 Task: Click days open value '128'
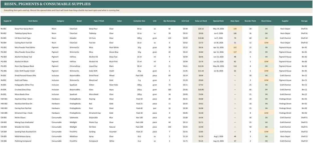(235, 29)
